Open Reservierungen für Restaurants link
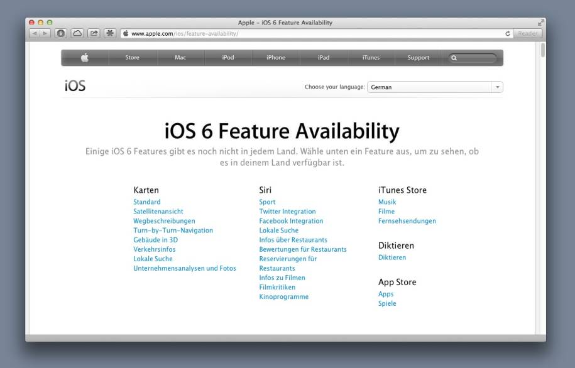575x368 pixels. coord(288,264)
